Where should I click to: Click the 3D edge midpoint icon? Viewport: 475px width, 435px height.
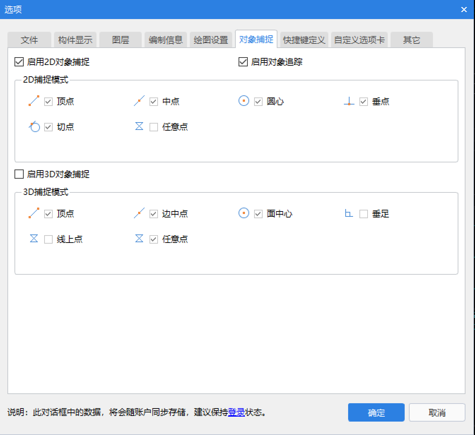tap(139, 213)
